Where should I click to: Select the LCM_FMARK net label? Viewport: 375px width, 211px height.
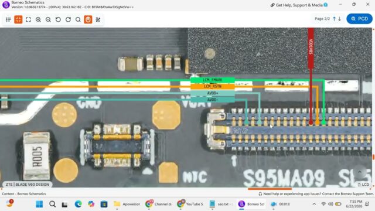pyautogui.click(x=212, y=80)
